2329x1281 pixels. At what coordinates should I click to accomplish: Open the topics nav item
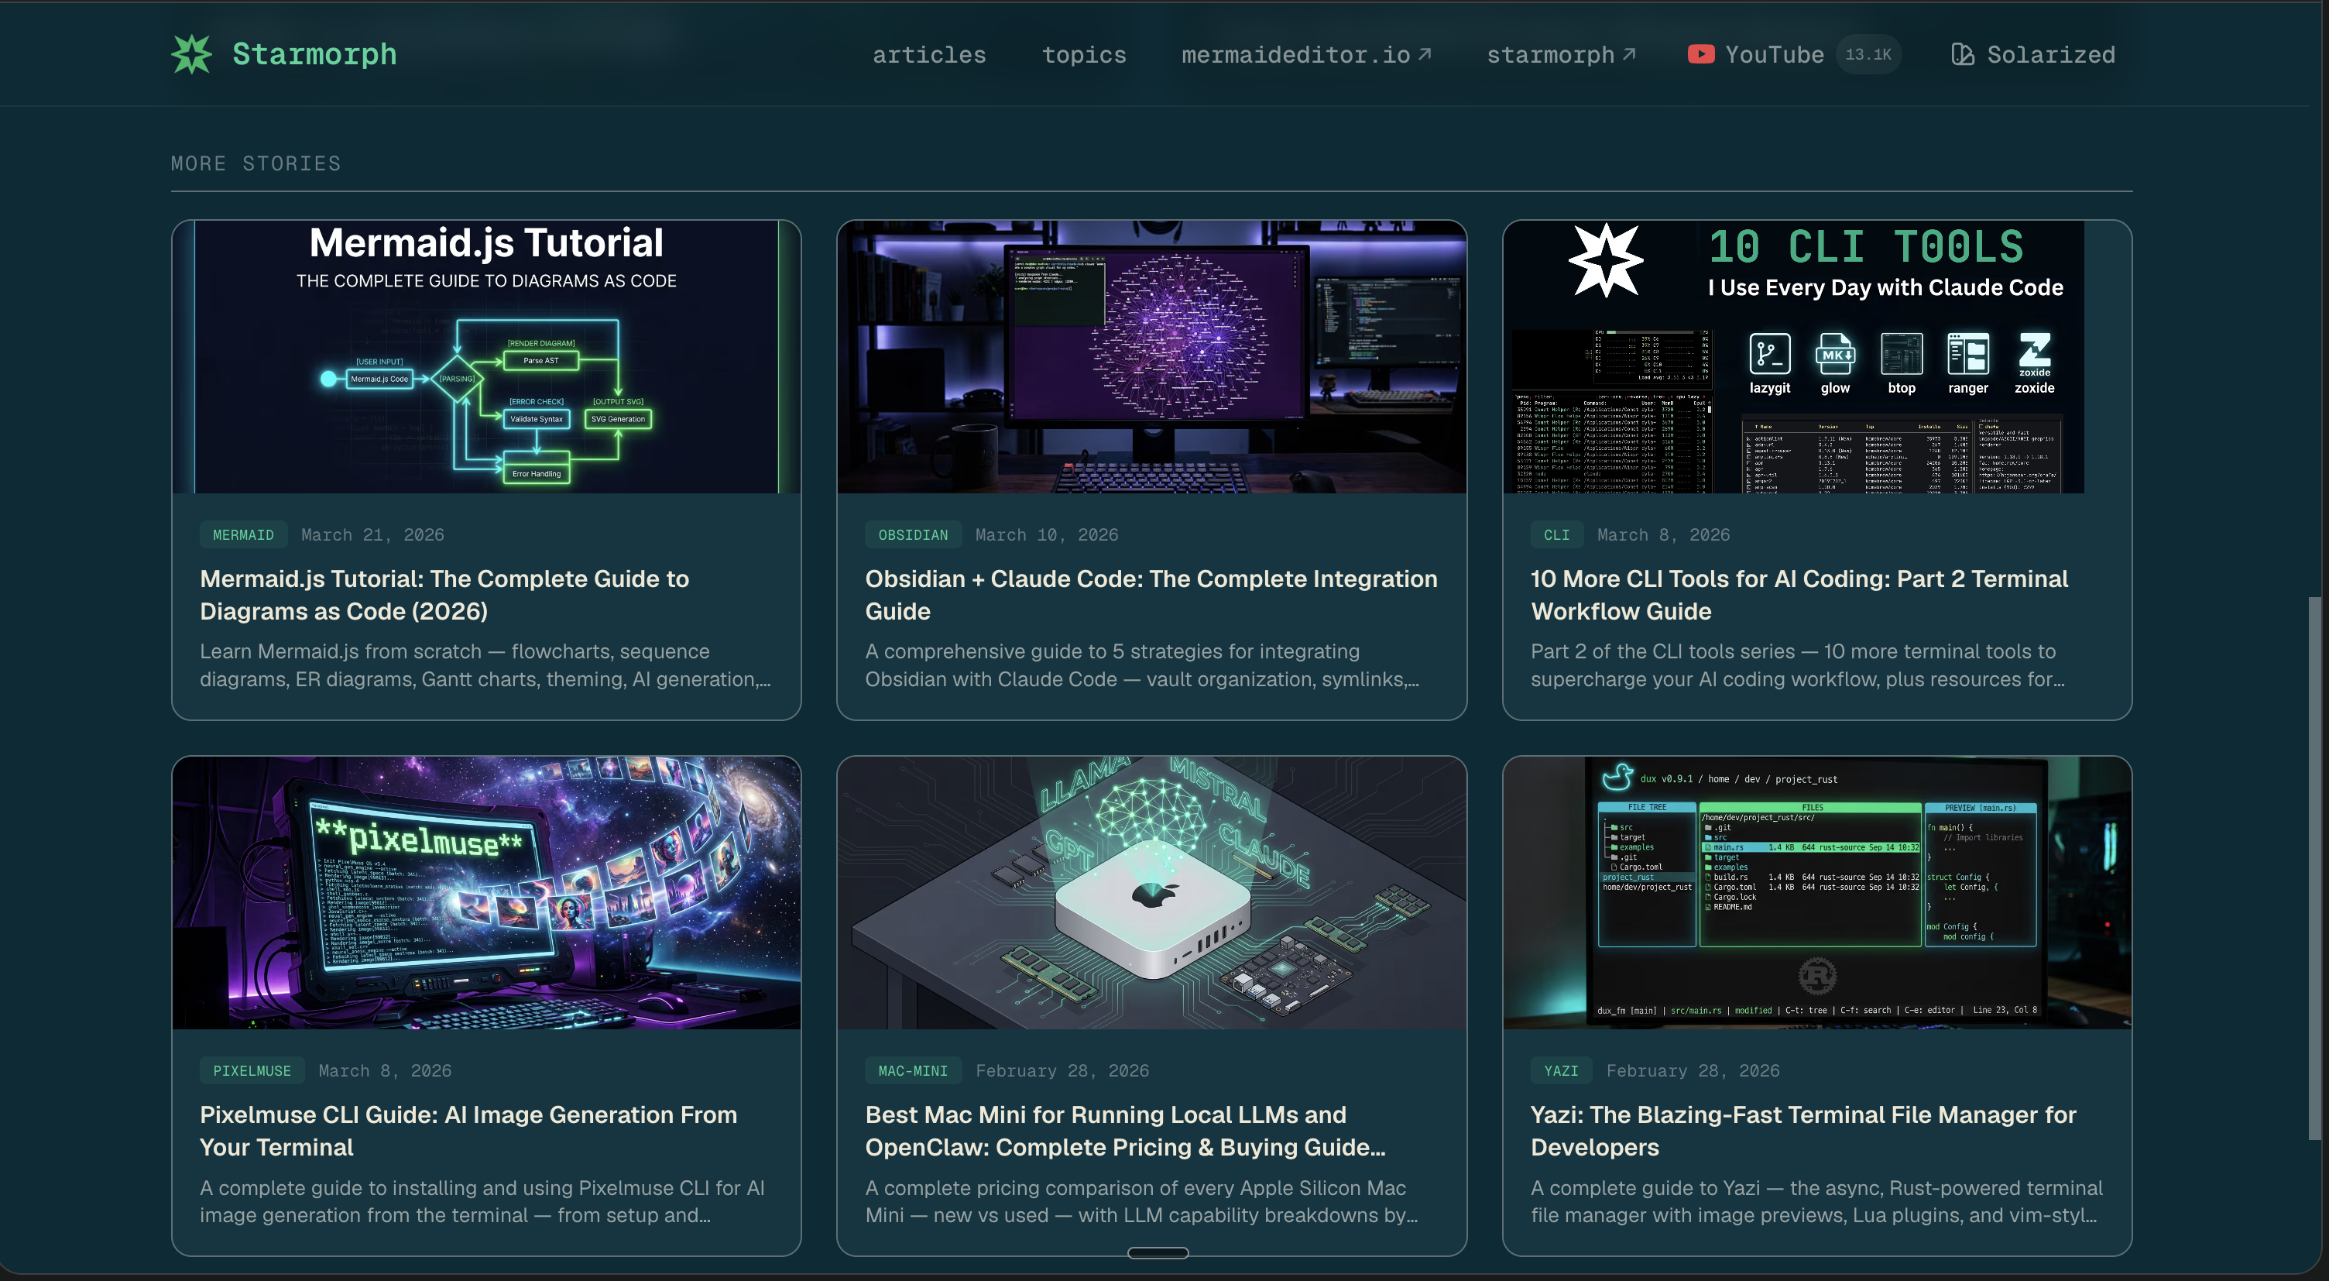coord(1084,55)
